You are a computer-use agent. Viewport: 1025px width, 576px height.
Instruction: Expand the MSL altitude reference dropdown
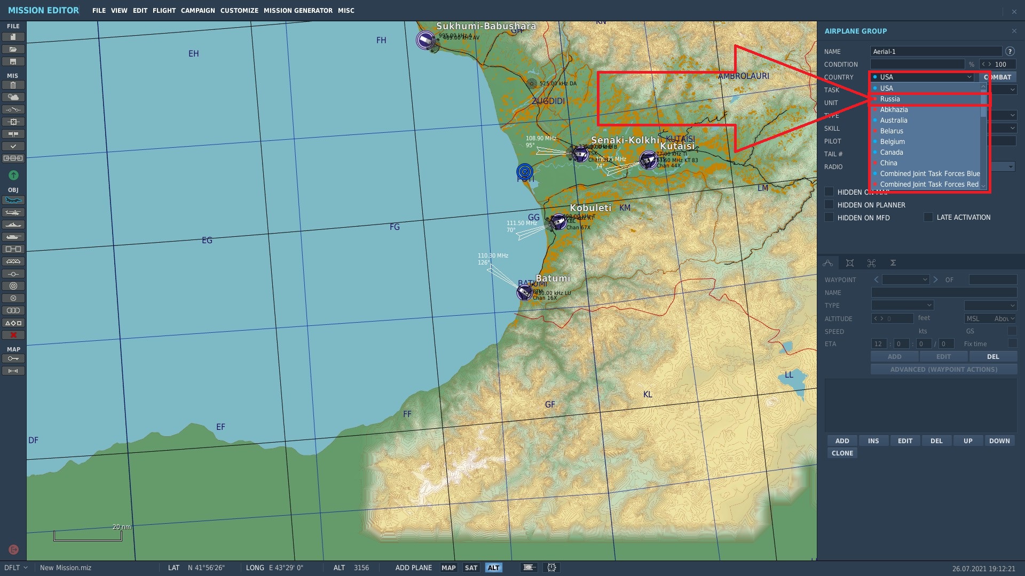pos(990,318)
